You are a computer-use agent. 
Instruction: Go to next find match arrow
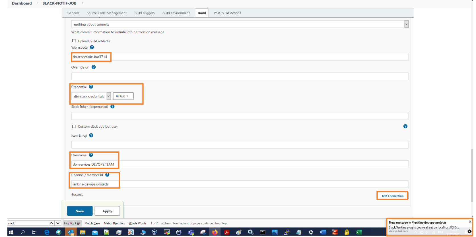coord(58,223)
